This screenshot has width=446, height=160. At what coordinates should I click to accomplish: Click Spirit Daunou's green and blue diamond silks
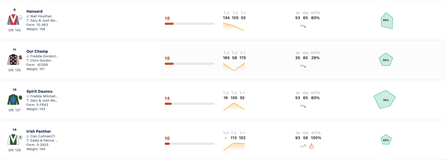(13, 100)
